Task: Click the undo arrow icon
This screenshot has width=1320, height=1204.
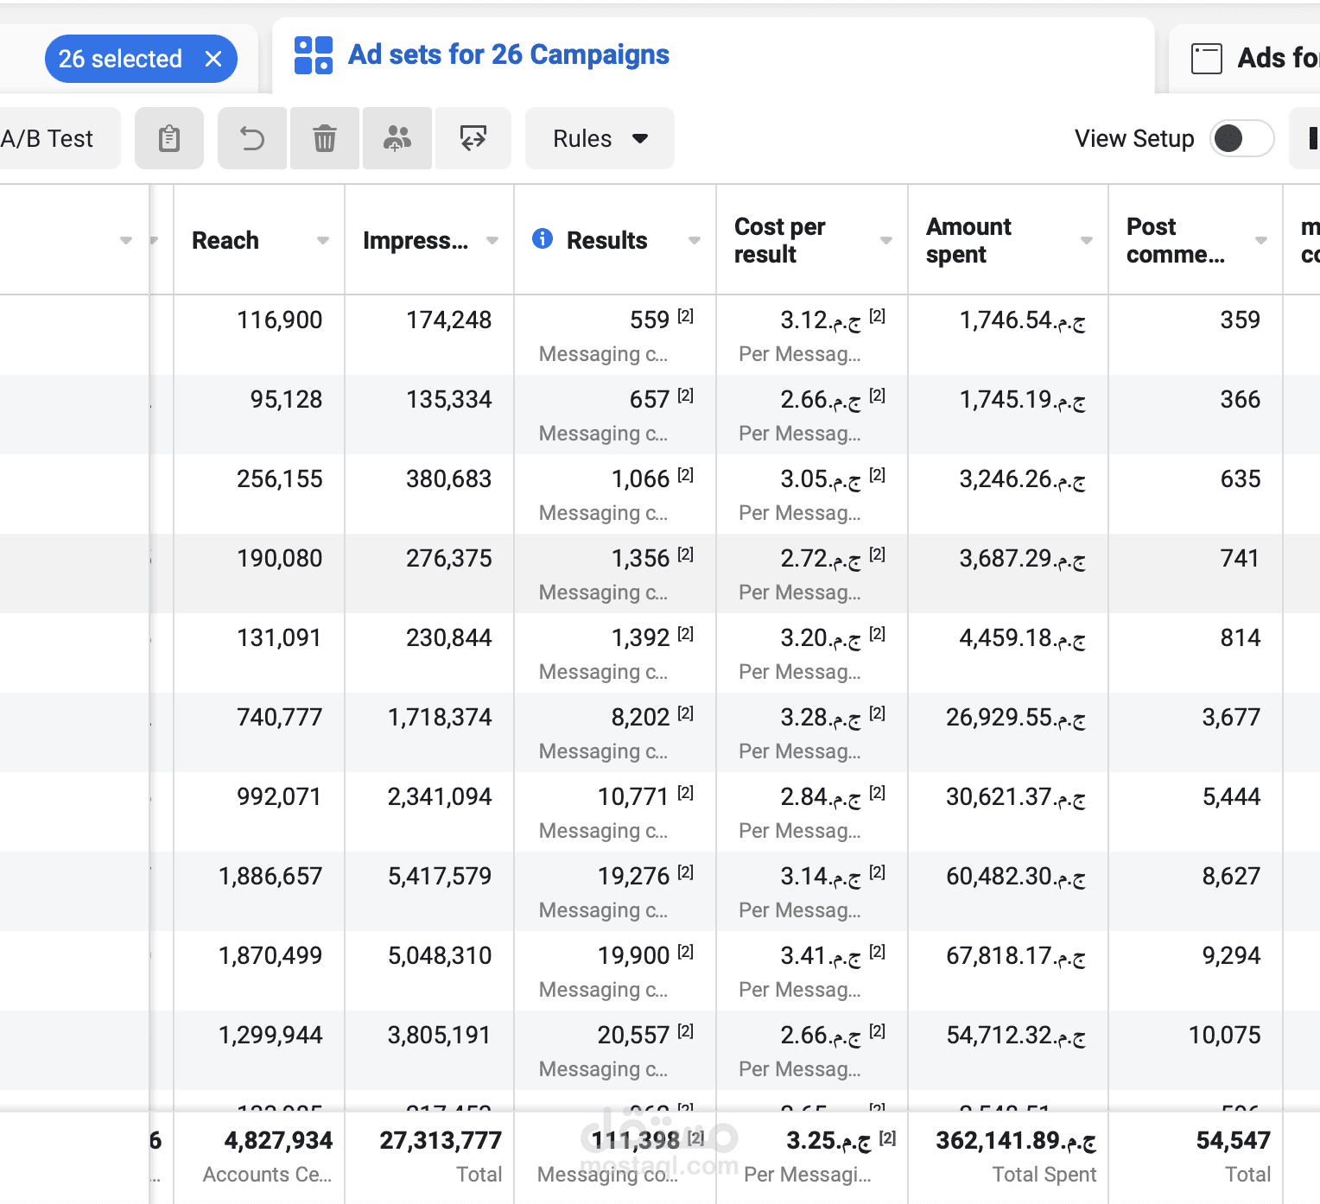Action: tap(252, 138)
